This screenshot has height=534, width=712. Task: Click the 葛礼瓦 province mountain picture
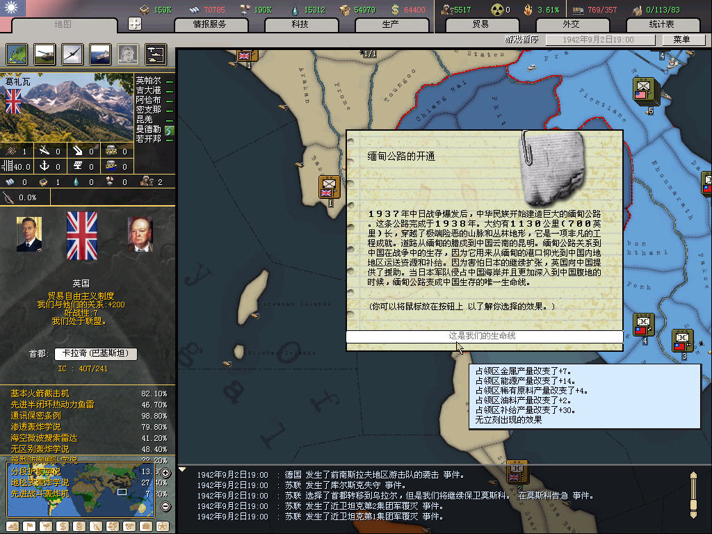click(67, 108)
